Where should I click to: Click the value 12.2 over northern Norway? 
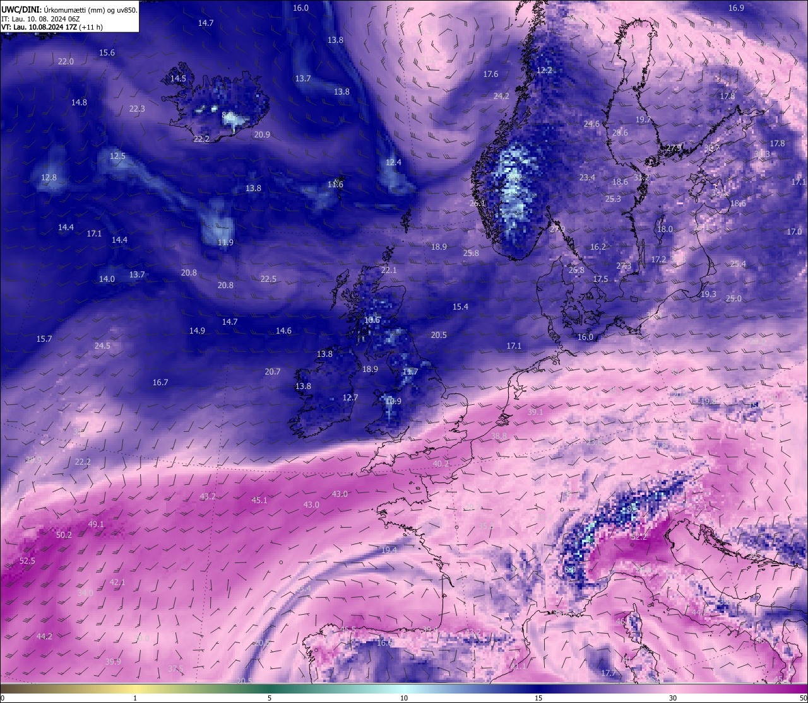544,71
